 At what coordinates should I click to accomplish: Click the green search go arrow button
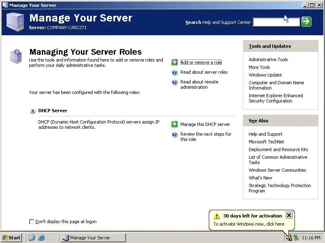(x=306, y=21)
